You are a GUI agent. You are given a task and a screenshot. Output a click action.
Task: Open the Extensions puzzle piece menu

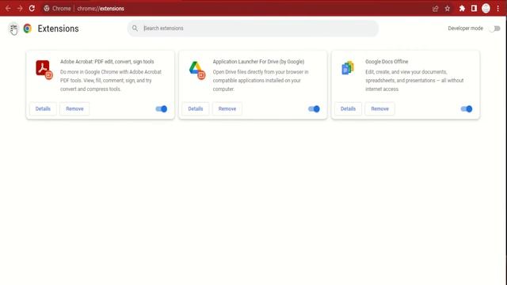tap(462, 9)
